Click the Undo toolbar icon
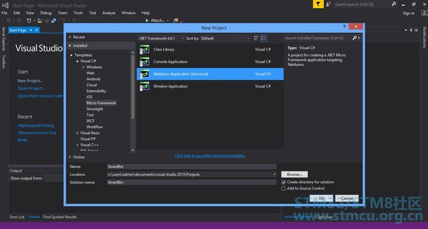 pos(63,20)
